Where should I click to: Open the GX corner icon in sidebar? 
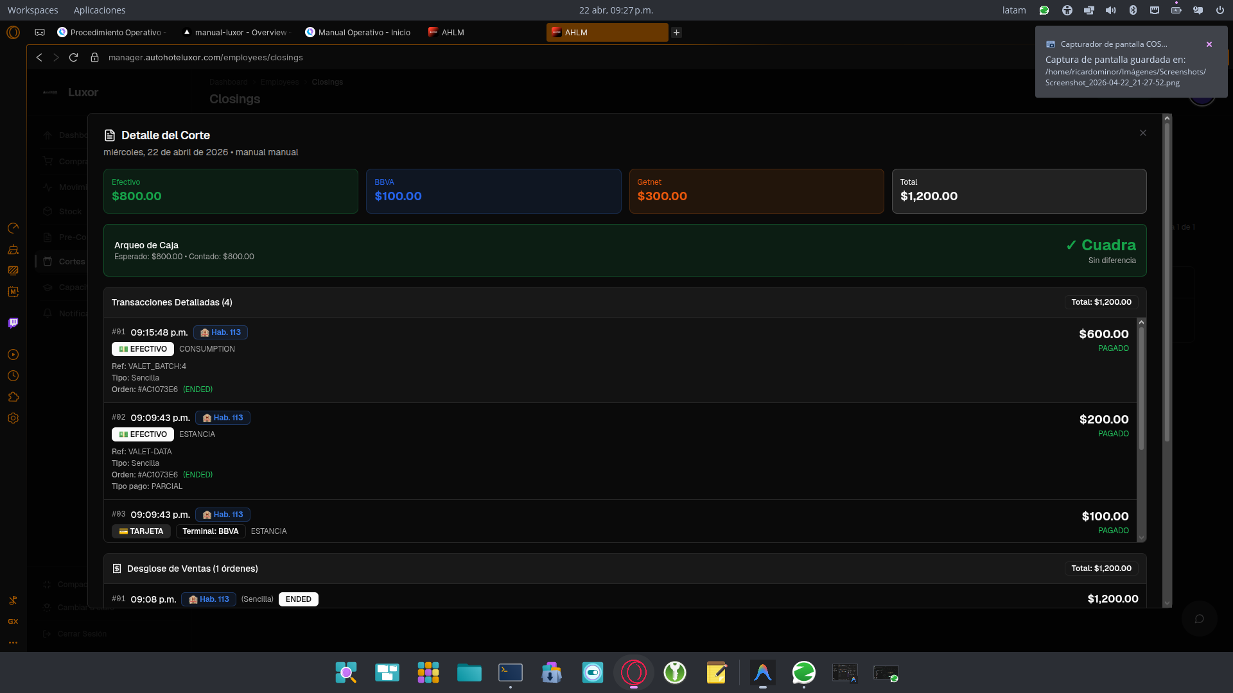pyautogui.click(x=13, y=621)
